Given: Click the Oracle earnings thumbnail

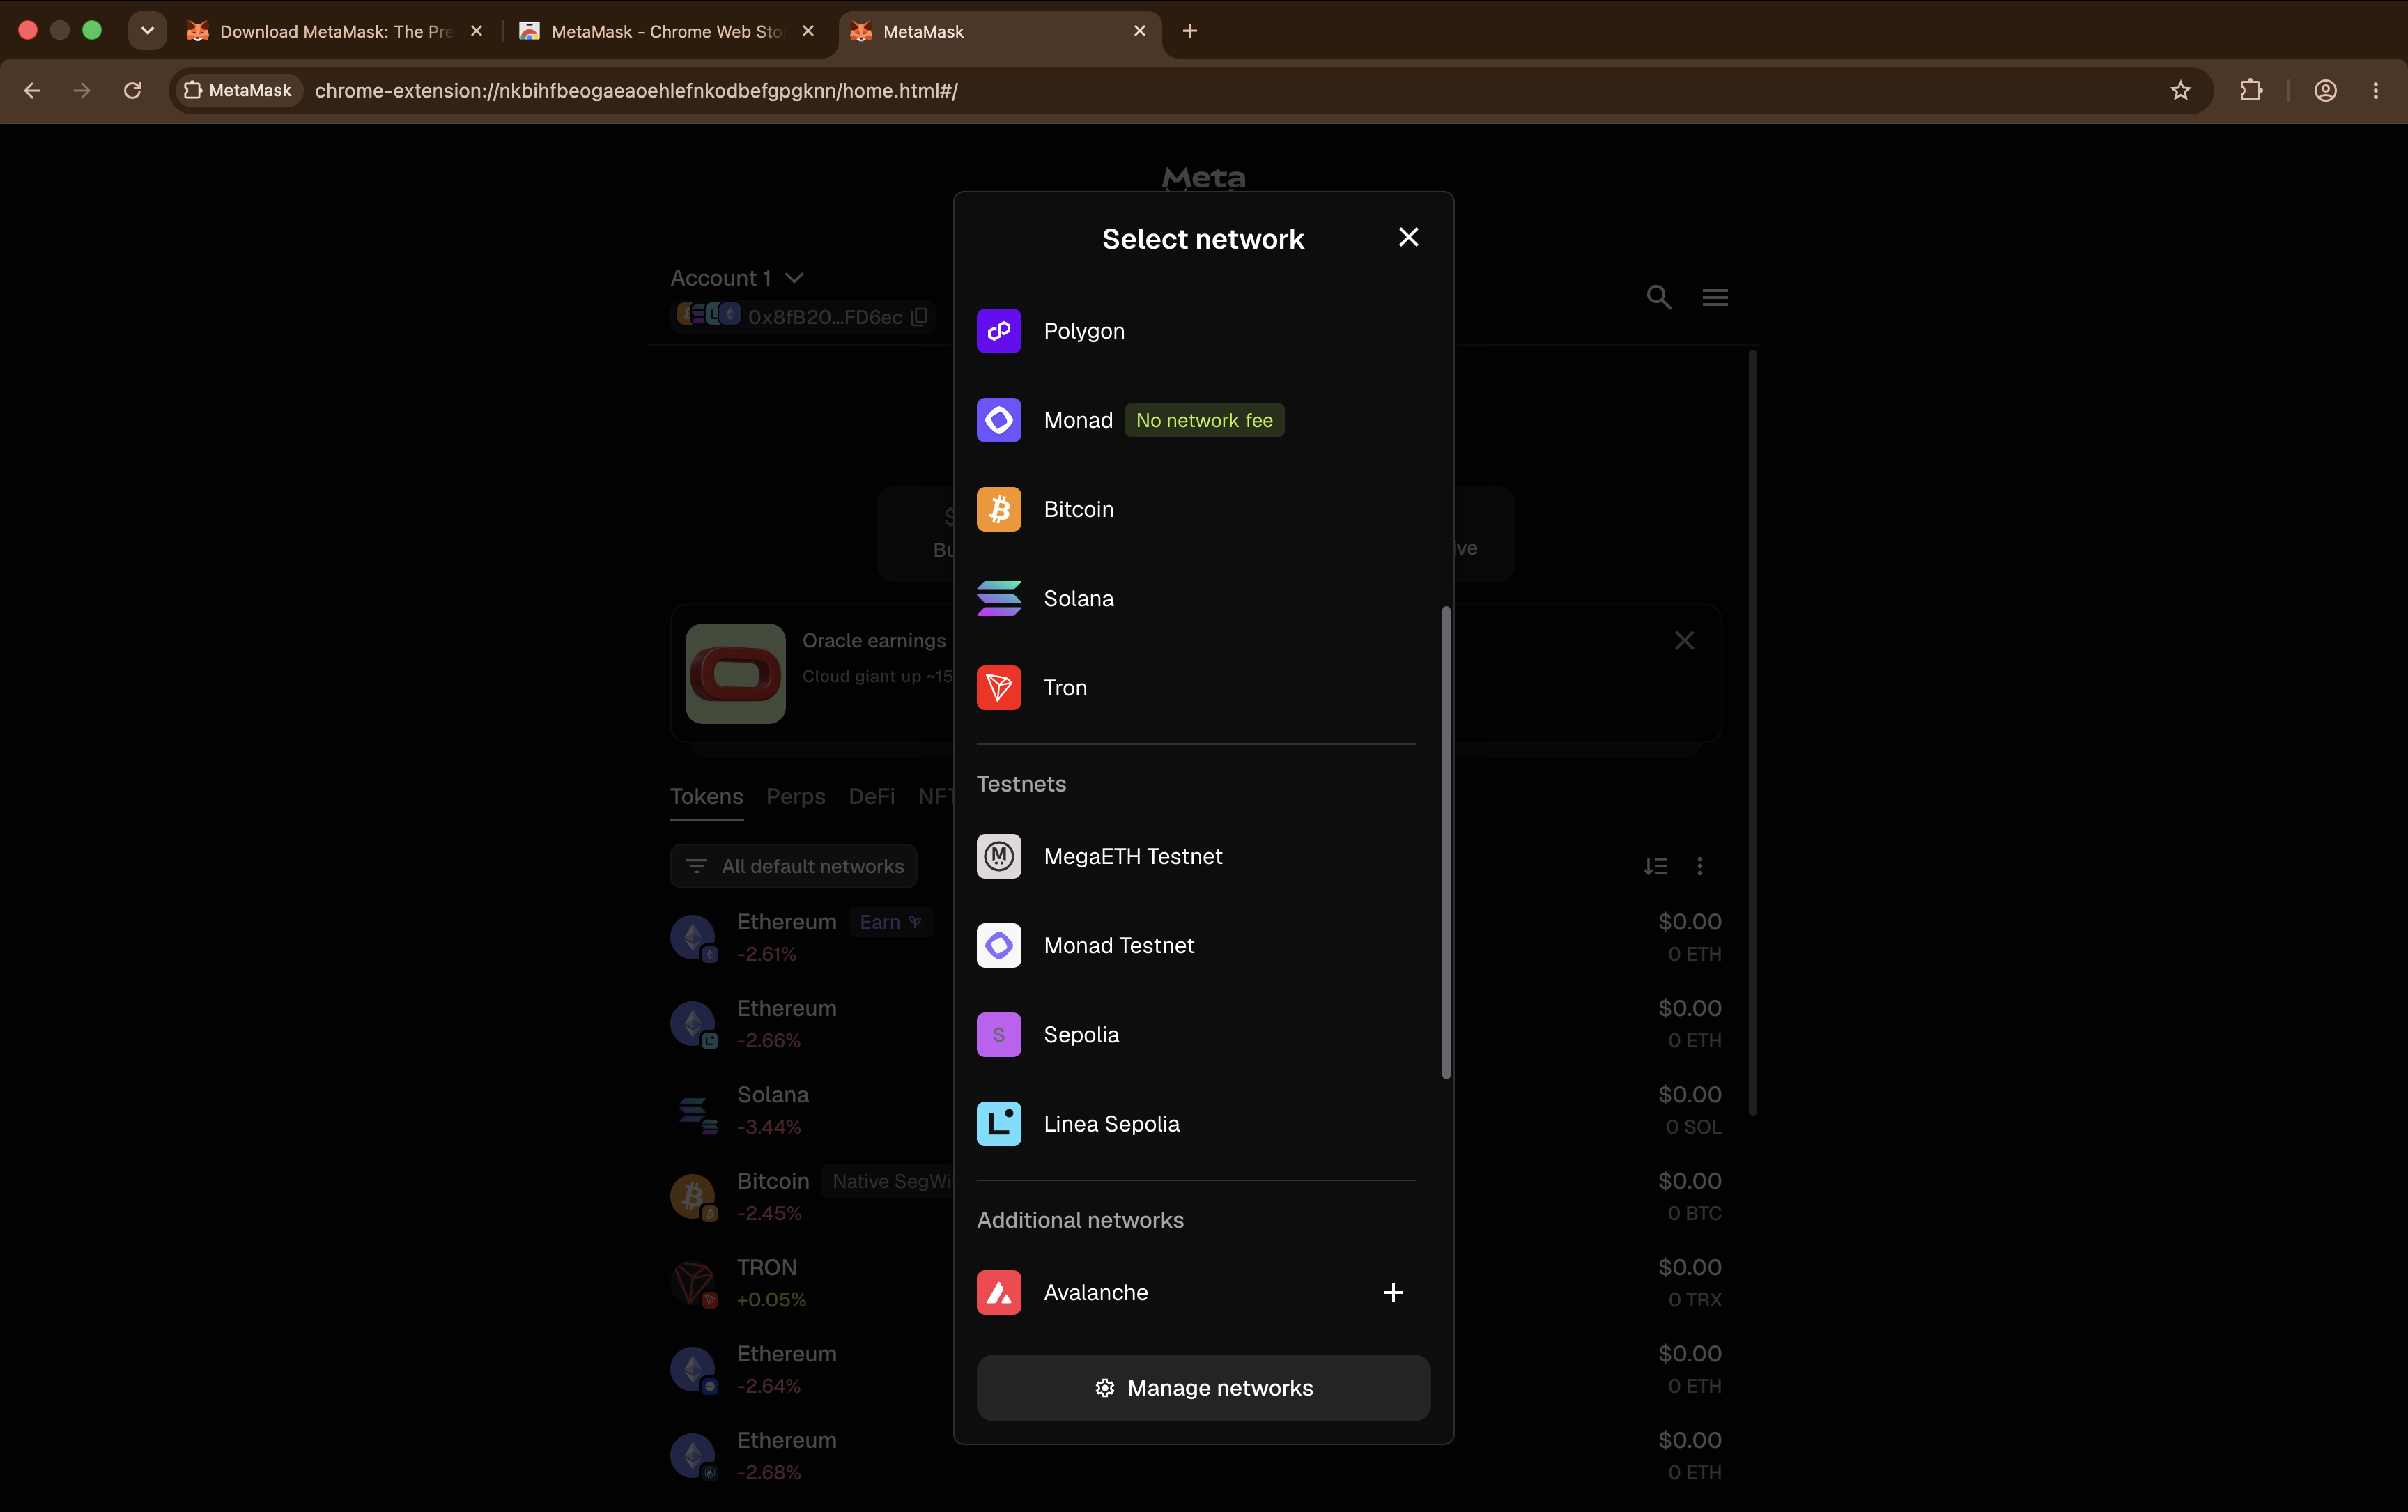Looking at the screenshot, I should 735,673.
